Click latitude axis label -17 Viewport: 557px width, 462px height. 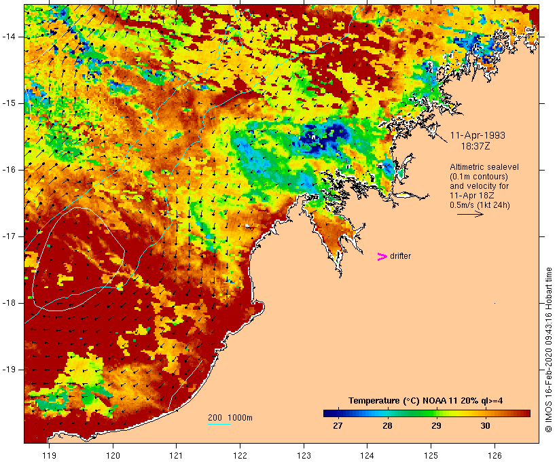click(9, 236)
